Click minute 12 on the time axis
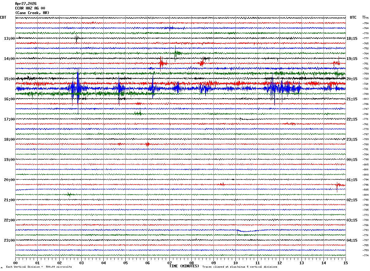 pyautogui.click(x=279, y=263)
